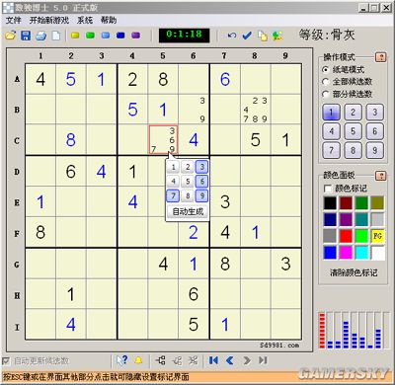395x385 pixels.
Task: Pick the cyan color swatch
Action: click(x=361, y=253)
